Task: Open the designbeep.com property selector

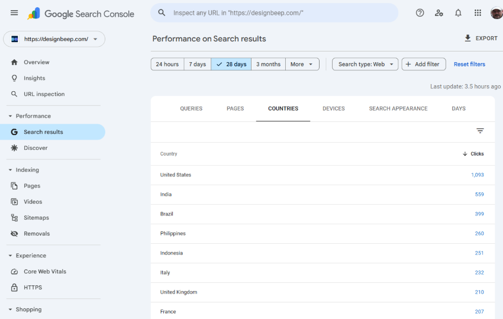Action: click(54, 39)
